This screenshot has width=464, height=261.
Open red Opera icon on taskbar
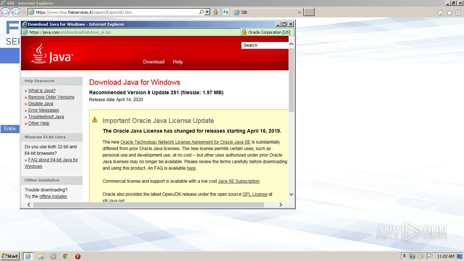coord(78,256)
